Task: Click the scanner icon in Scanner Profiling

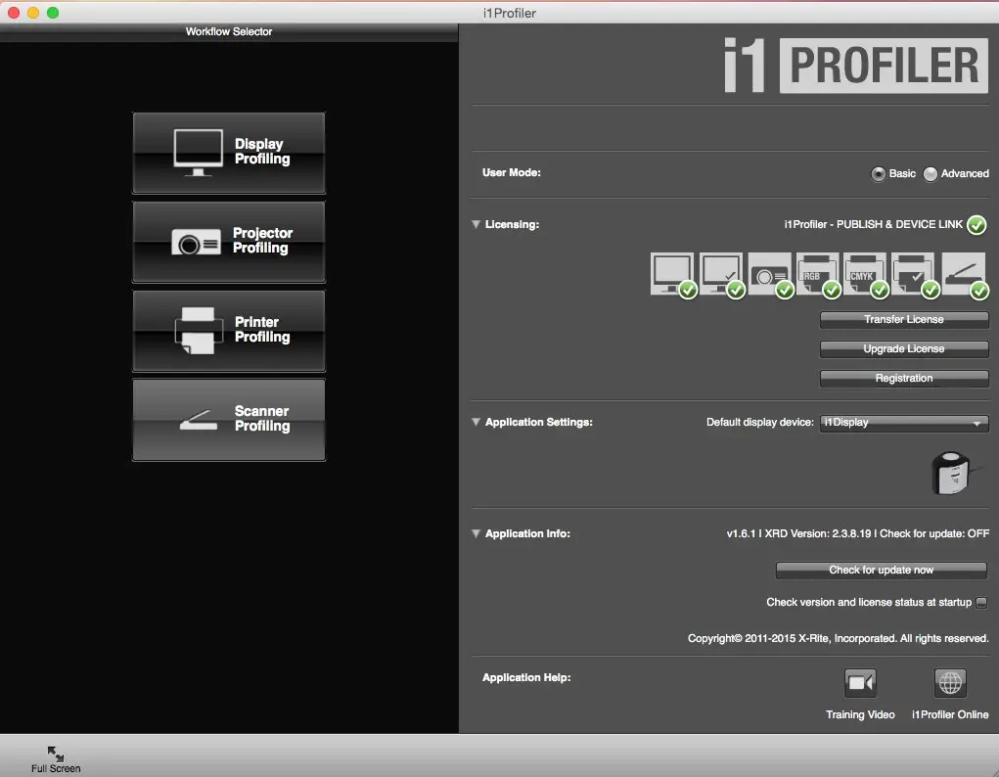Action: pos(199,420)
